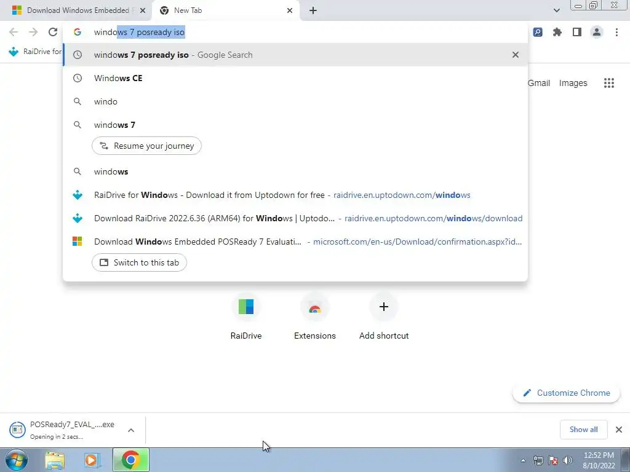630x472 pixels.
Task: Go forward using the forward arrow
Action: 33,32
